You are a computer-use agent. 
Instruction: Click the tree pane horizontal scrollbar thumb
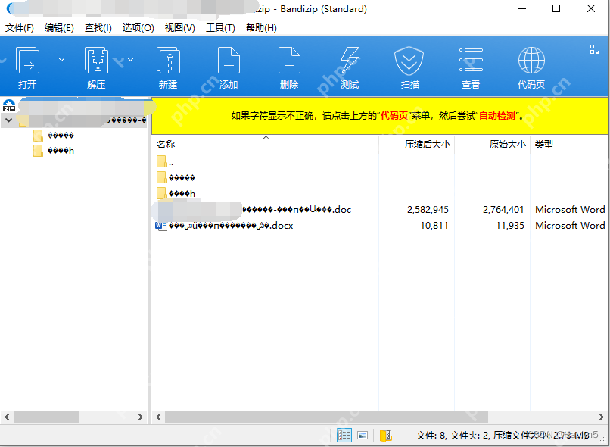point(47,417)
